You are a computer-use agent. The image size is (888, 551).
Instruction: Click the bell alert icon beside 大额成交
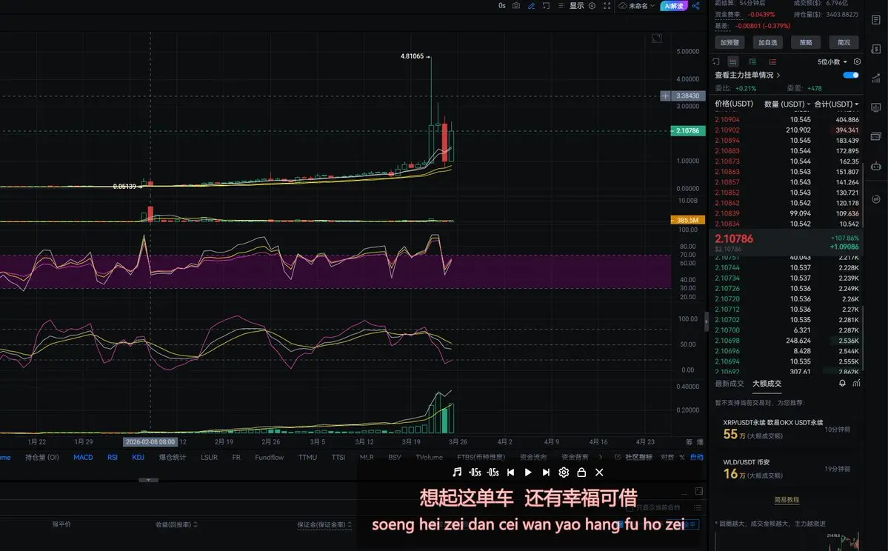[842, 384]
